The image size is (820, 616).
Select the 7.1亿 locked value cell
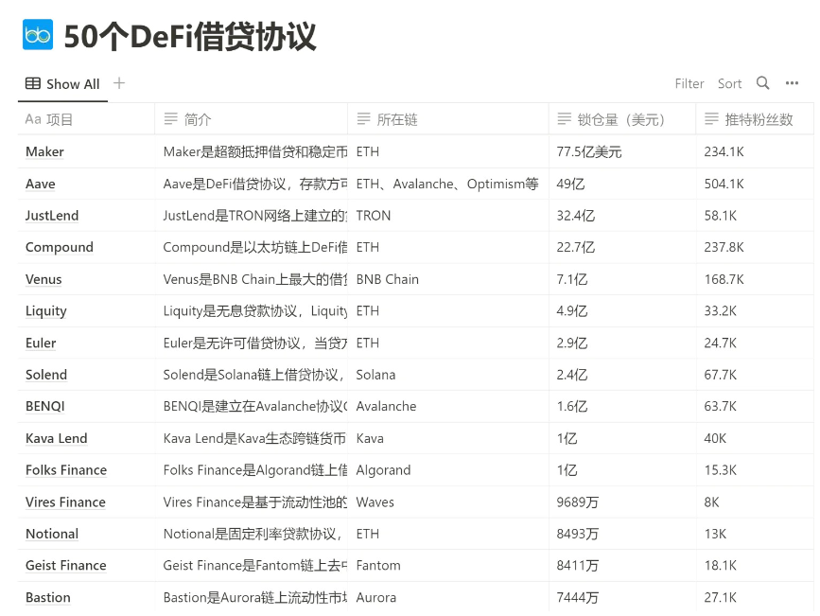tap(622, 279)
